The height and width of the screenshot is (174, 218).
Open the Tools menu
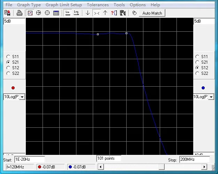coord(119,5)
